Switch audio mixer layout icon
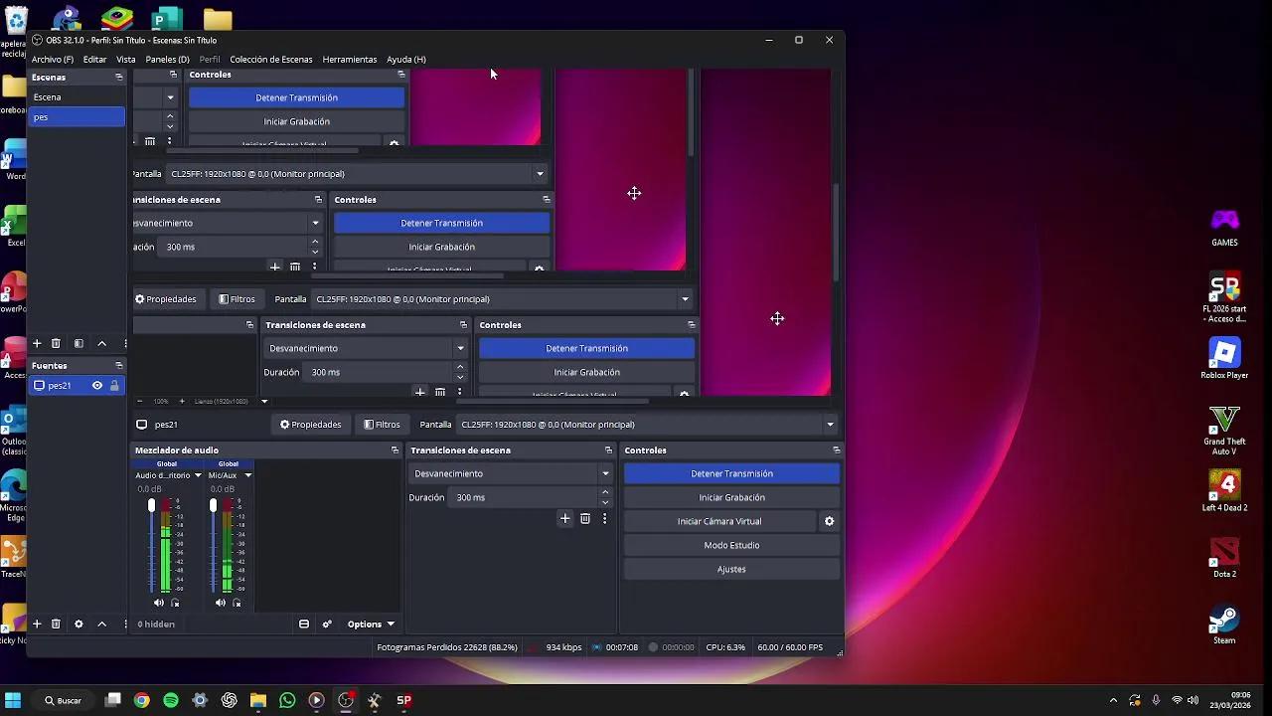Screen dimensions: 1272x716 (x=304, y=624)
